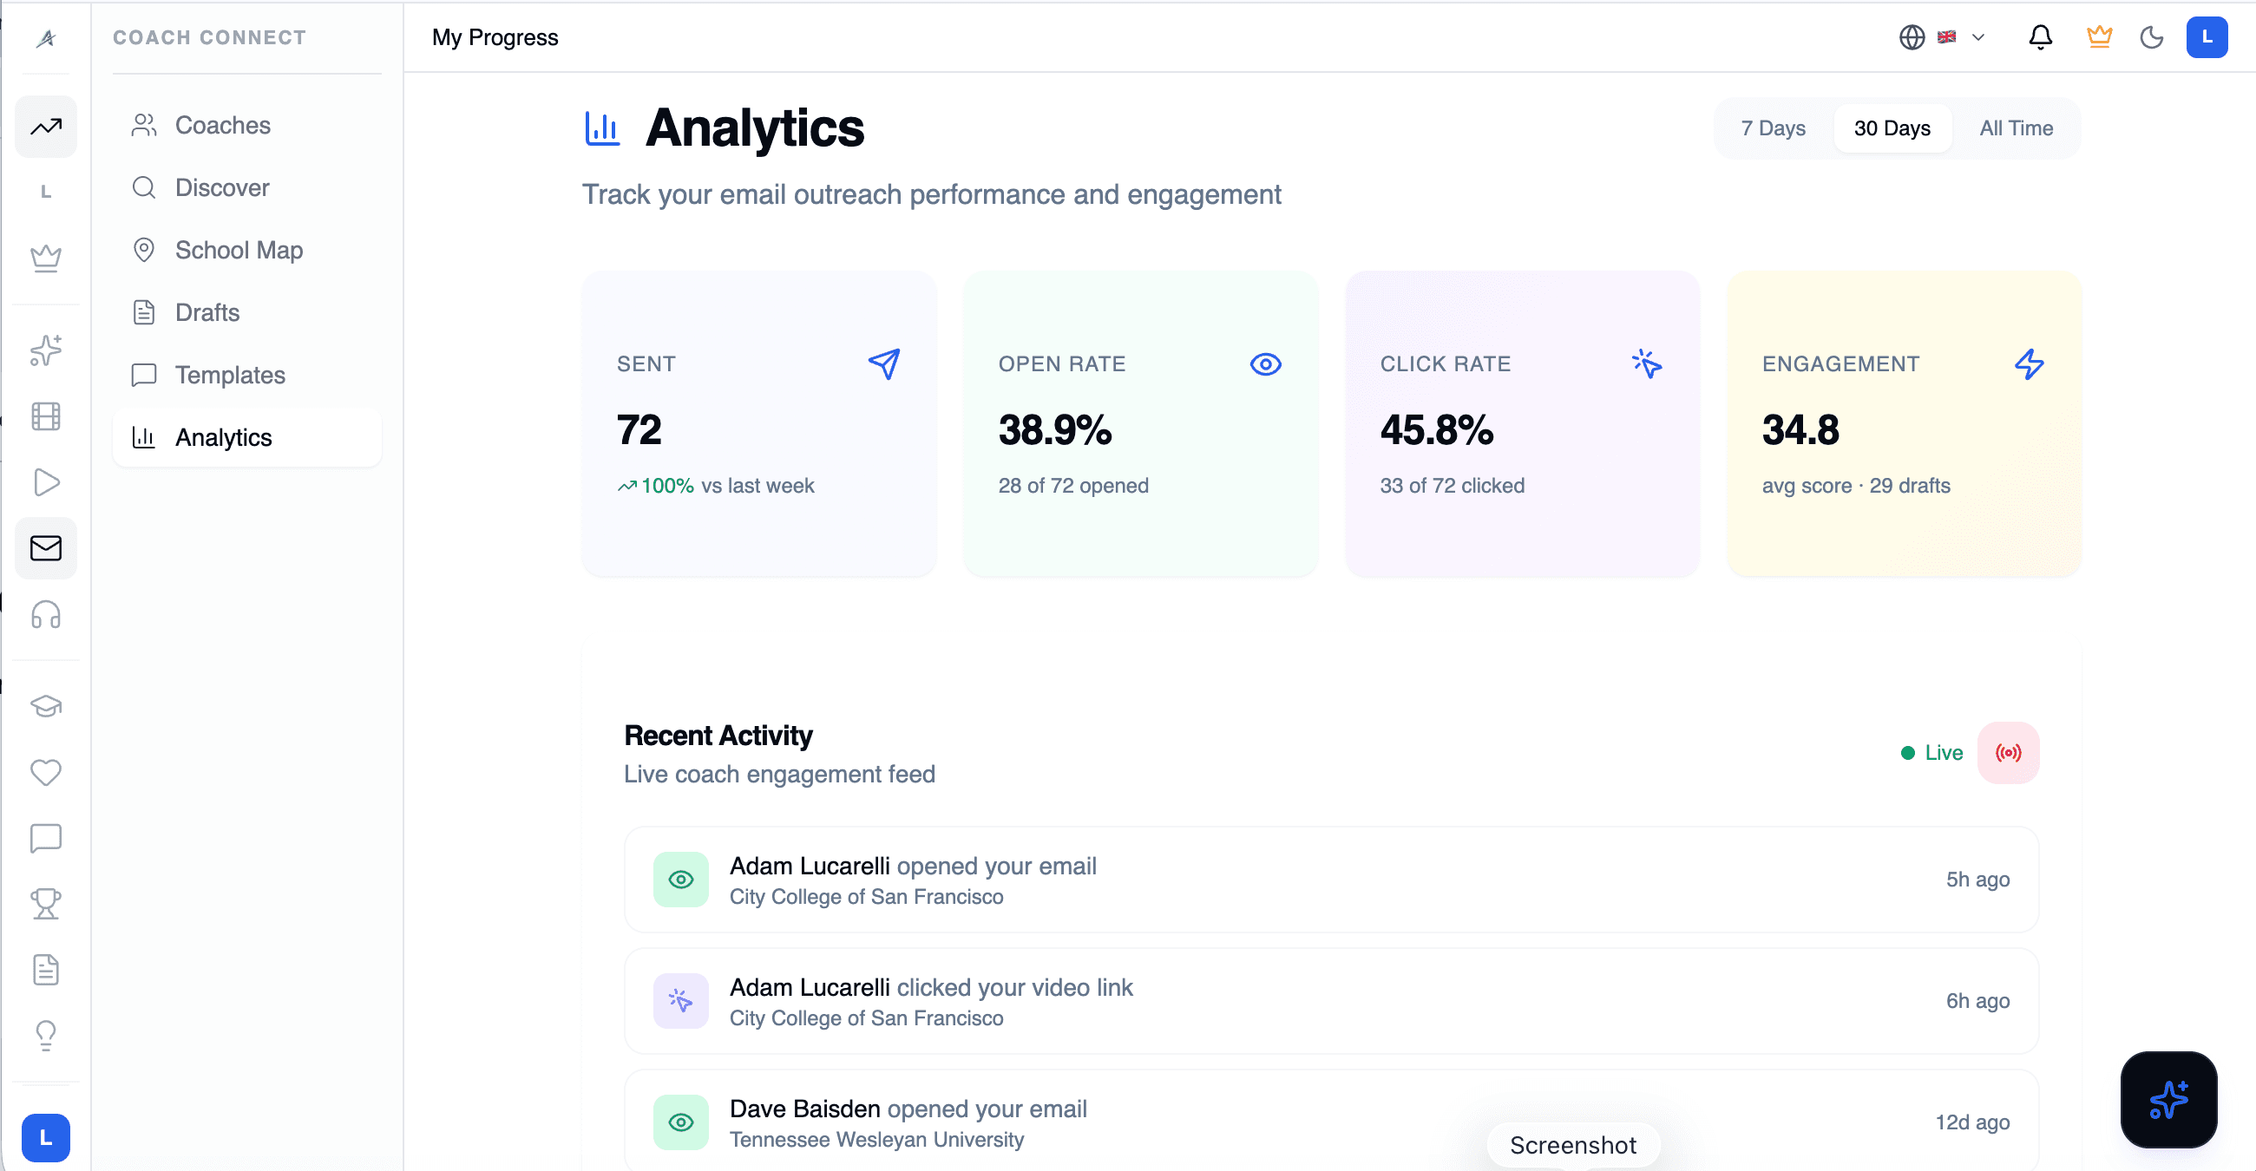Open the video film icon in sidebar
2256x1171 pixels.
[45, 416]
